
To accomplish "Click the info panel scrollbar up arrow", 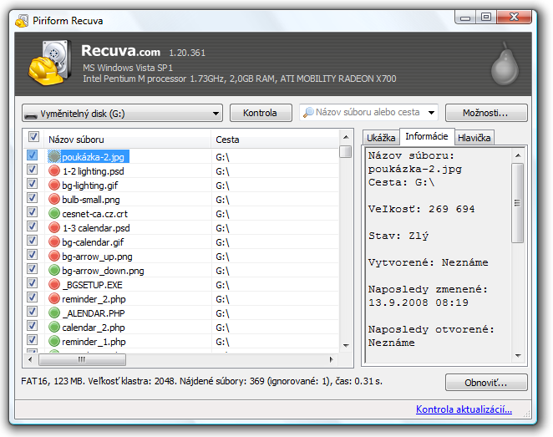I will [518, 155].
